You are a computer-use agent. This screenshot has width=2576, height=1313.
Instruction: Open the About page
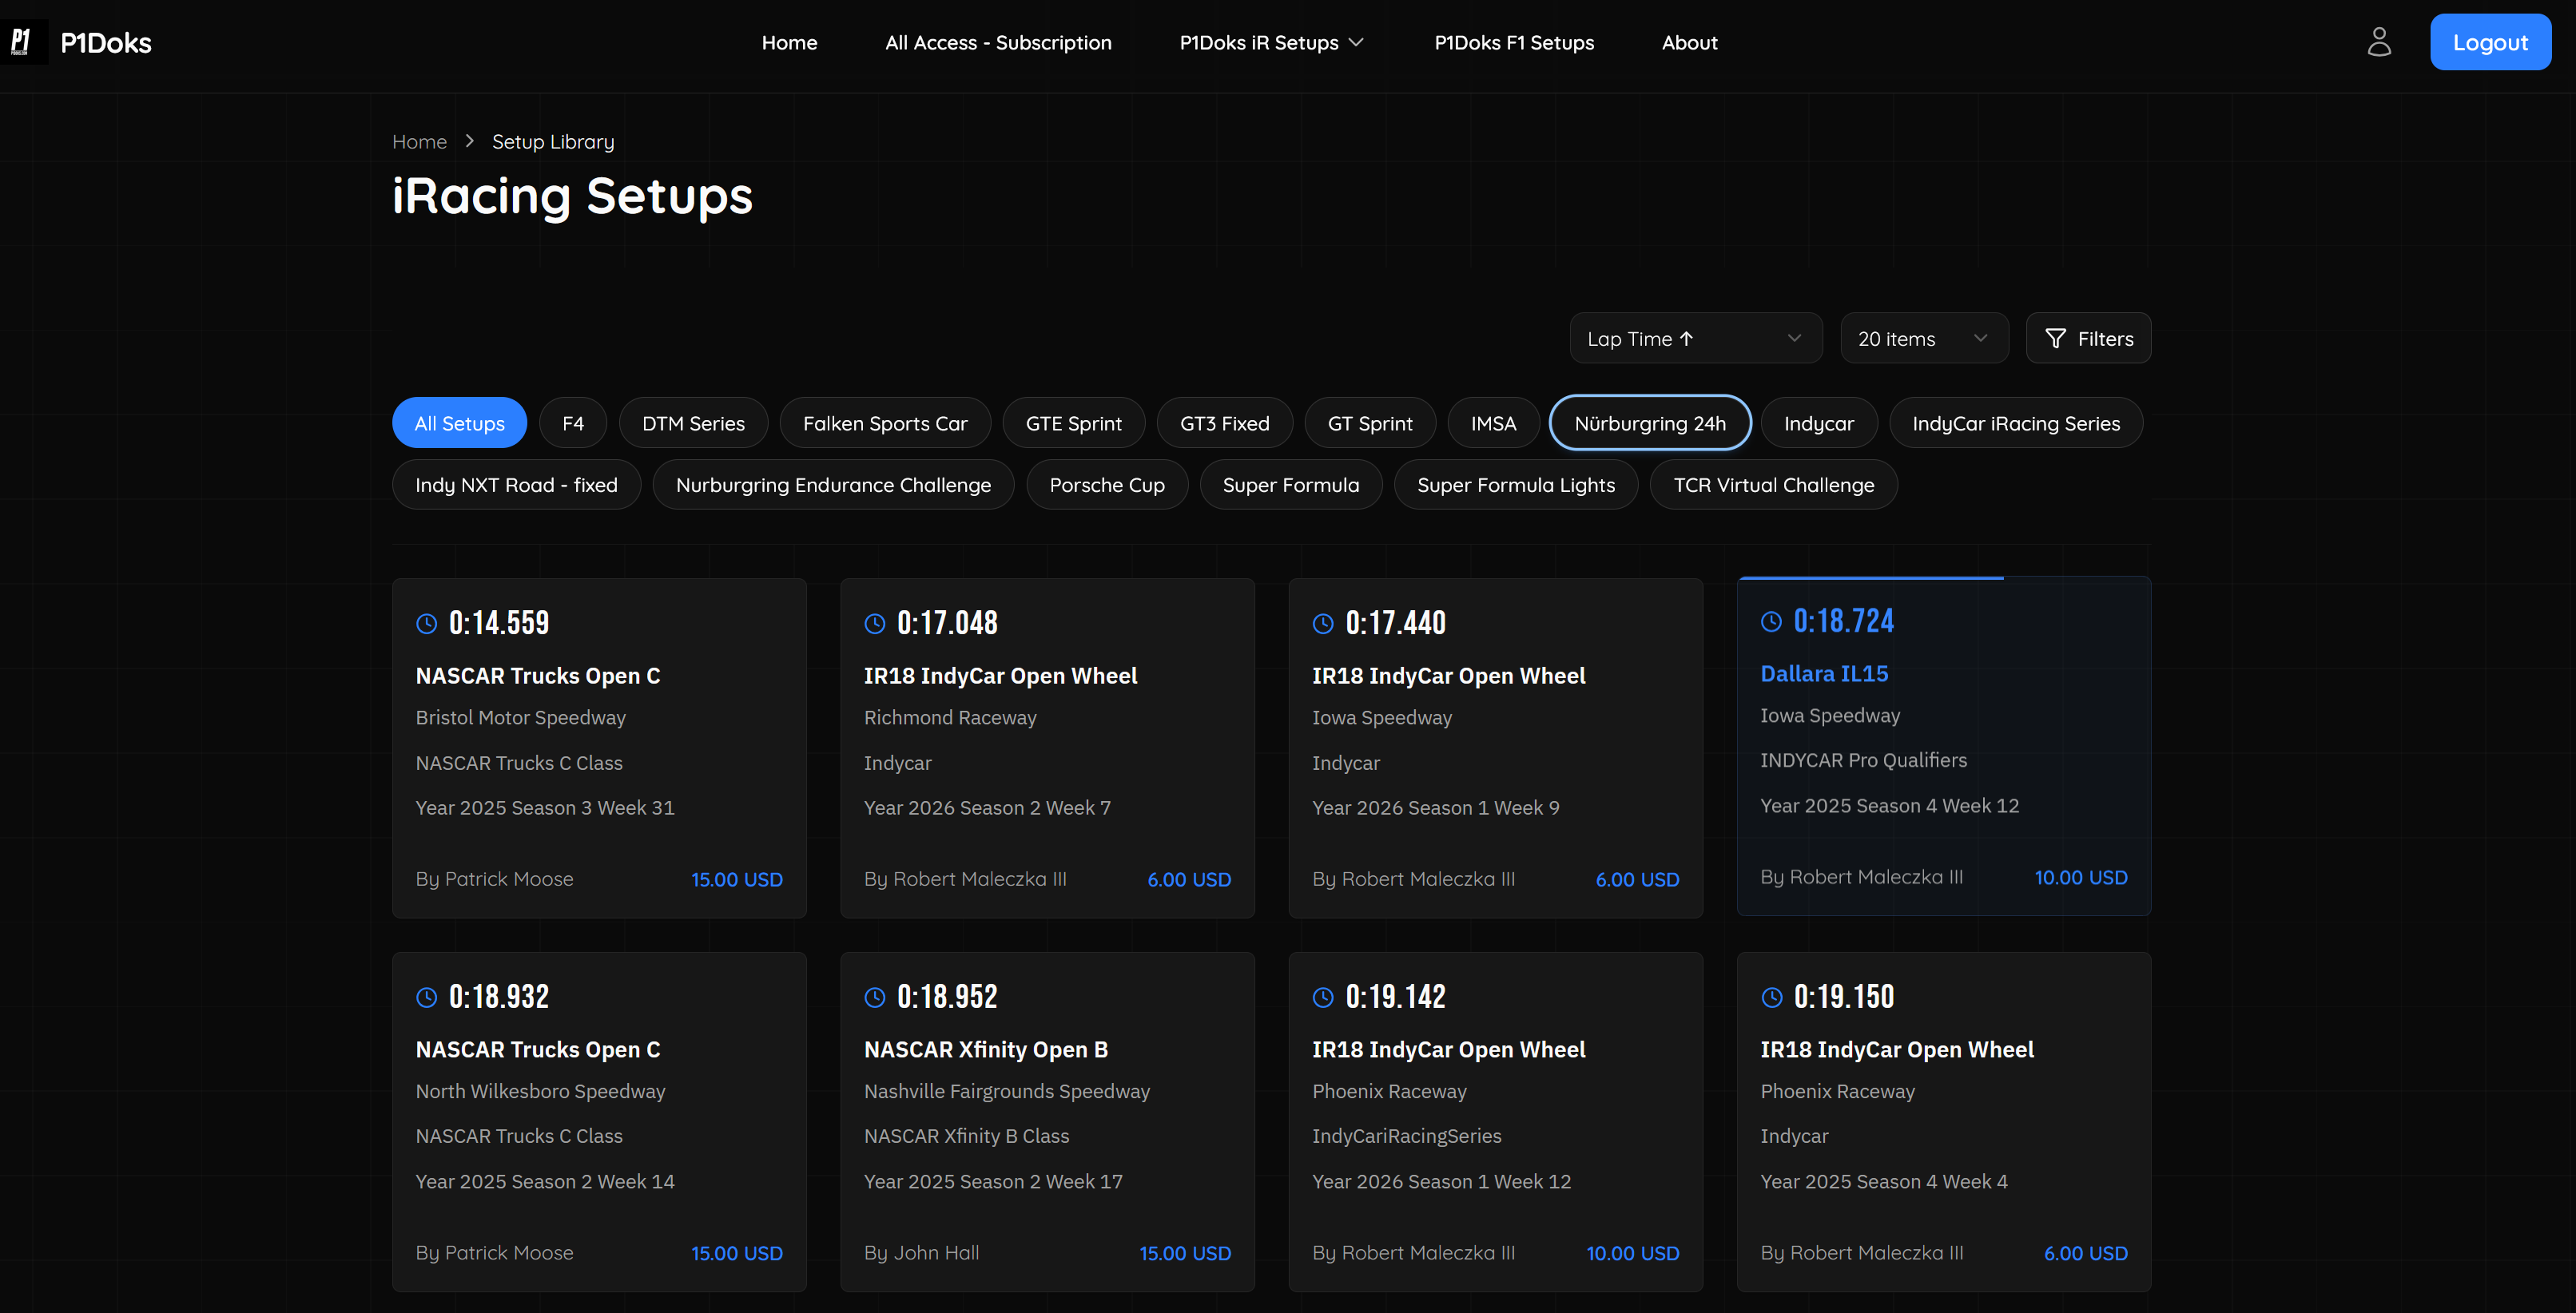[1689, 42]
